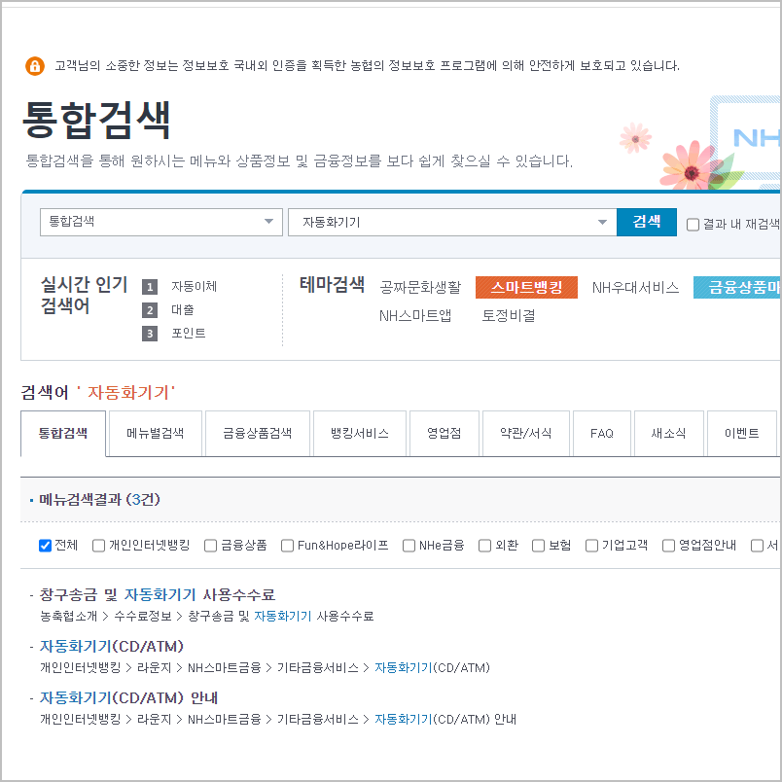Image resolution: width=782 pixels, height=782 pixels.
Task: Check the 외환 filter checkbox
Action: pos(484,546)
